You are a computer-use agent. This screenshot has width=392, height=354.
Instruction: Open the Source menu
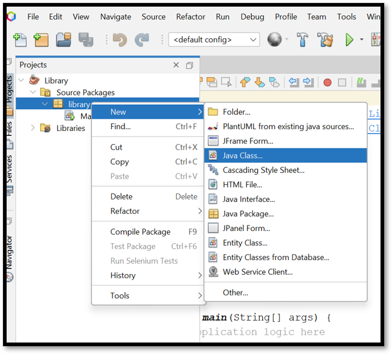pos(154,17)
